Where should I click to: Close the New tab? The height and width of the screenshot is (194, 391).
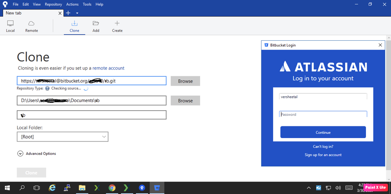pyautogui.click(x=60, y=13)
